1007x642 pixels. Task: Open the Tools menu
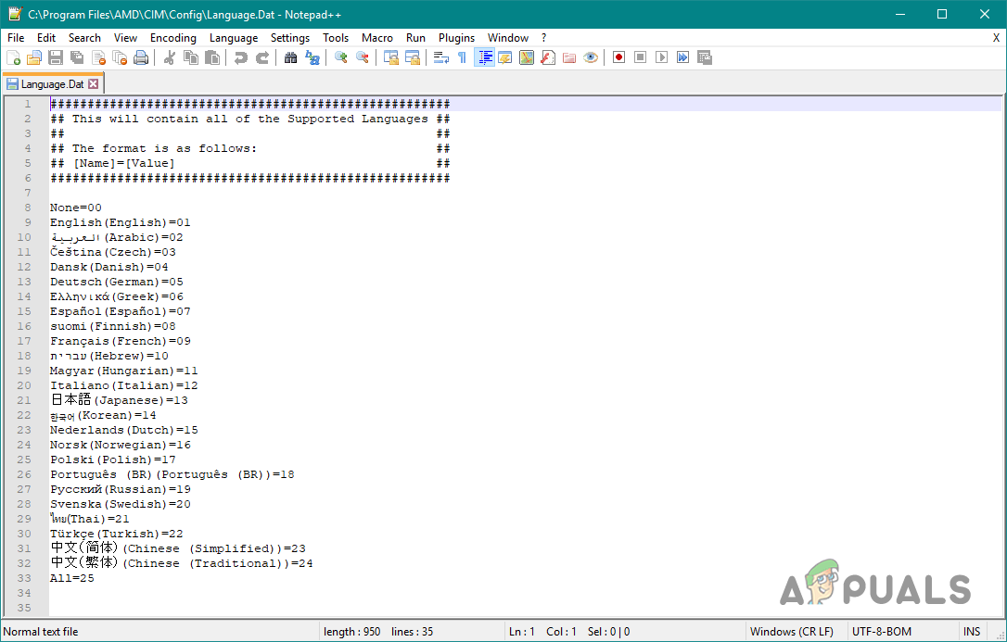click(x=336, y=38)
